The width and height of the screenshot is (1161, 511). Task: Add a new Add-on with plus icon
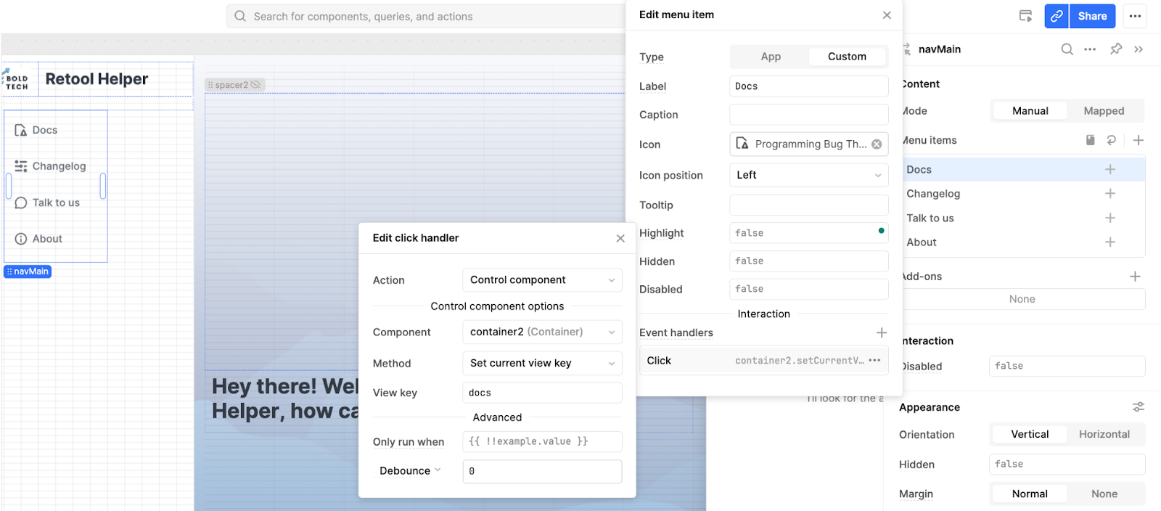(x=1136, y=277)
